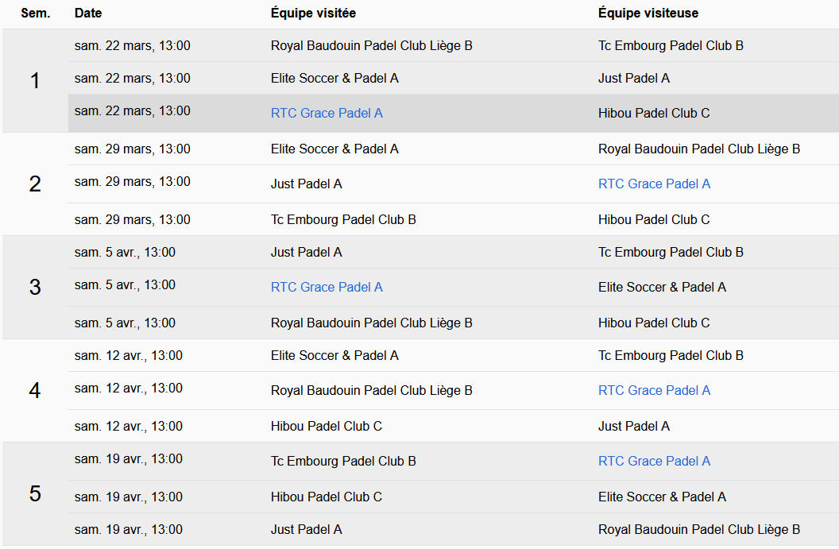Viewport: 839px width, 549px height.
Task: Select the week 1 number cell
Action: [x=35, y=80]
